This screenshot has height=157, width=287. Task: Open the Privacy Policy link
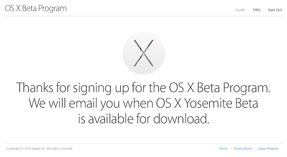243,149
